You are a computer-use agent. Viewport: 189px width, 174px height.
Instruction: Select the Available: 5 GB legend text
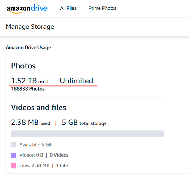coord(36,145)
